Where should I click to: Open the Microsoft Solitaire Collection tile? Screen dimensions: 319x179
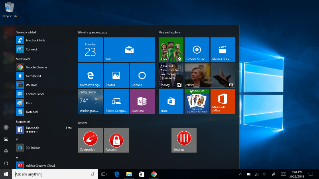point(197,101)
